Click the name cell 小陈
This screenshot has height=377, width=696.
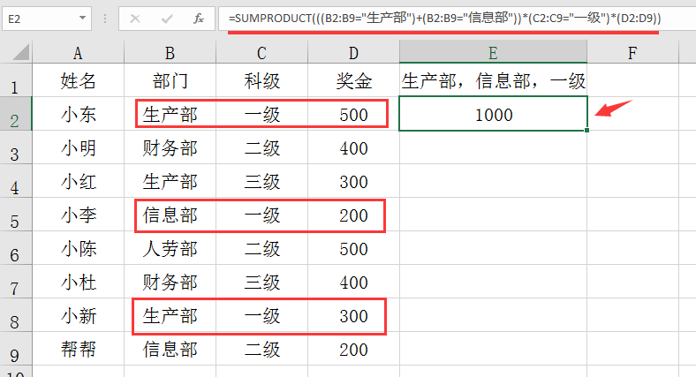78,248
